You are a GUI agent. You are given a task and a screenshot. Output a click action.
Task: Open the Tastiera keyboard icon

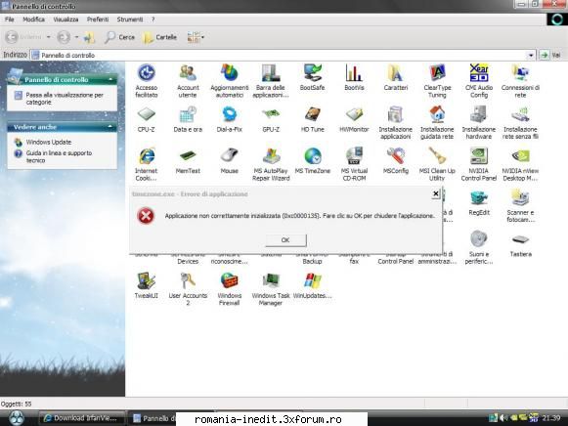pos(520,244)
